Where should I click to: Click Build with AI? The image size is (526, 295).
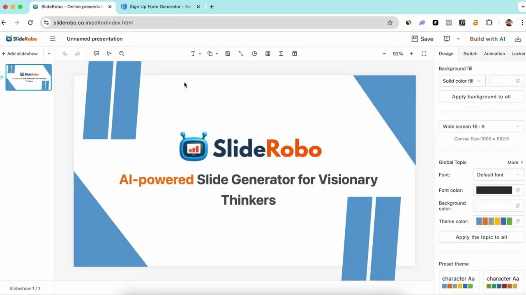[487, 39]
